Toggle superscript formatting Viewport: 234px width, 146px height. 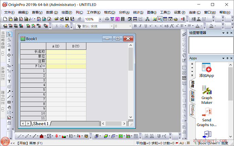click(151, 26)
